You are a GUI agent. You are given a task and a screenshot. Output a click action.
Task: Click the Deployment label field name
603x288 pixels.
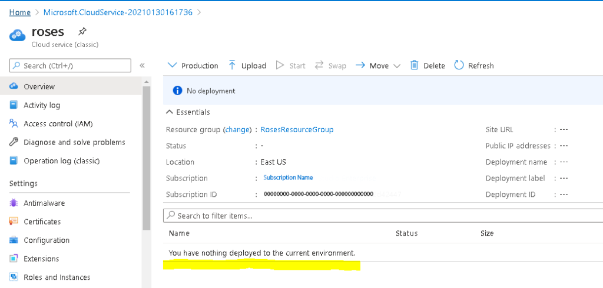[515, 178]
